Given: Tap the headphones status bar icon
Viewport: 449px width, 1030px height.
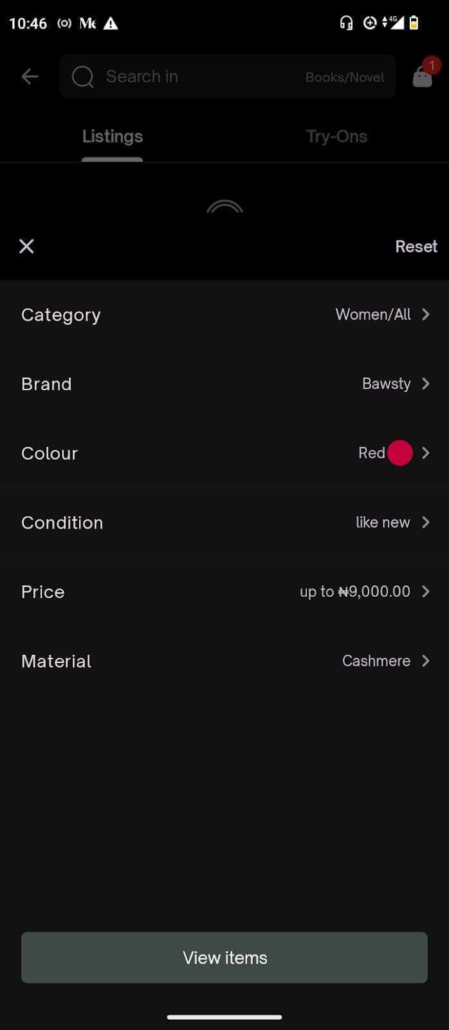Looking at the screenshot, I should [346, 23].
